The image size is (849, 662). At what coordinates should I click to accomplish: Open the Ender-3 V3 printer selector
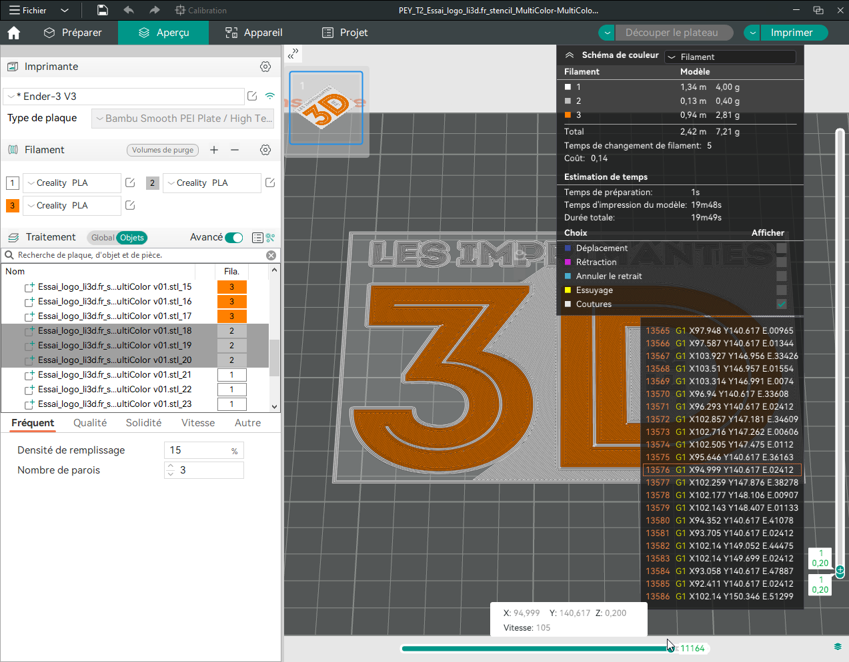(x=123, y=97)
